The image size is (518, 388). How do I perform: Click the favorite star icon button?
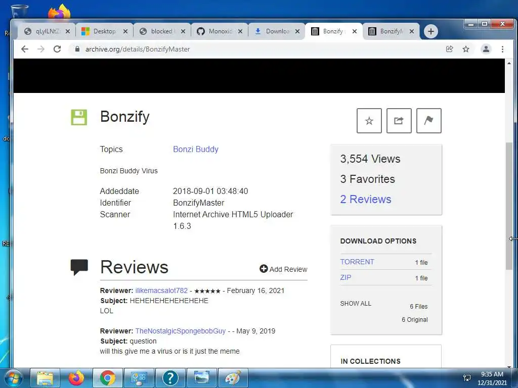click(369, 121)
